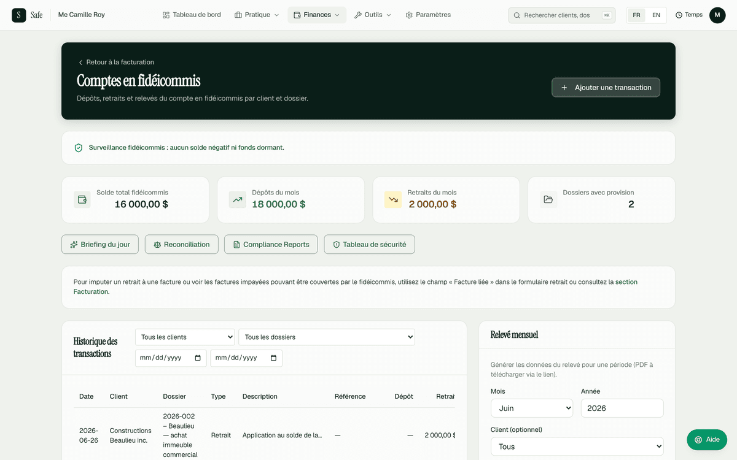Expand the Tous les dossiers filter dropdown
737x460 pixels.
327,337
